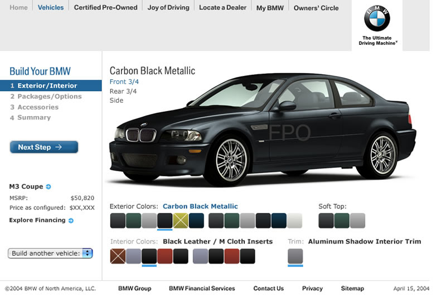Image resolution: width=441 pixels, height=306 pixels.
Task: Open the BMW Group footer link
Action: click(x=135, y=288)
